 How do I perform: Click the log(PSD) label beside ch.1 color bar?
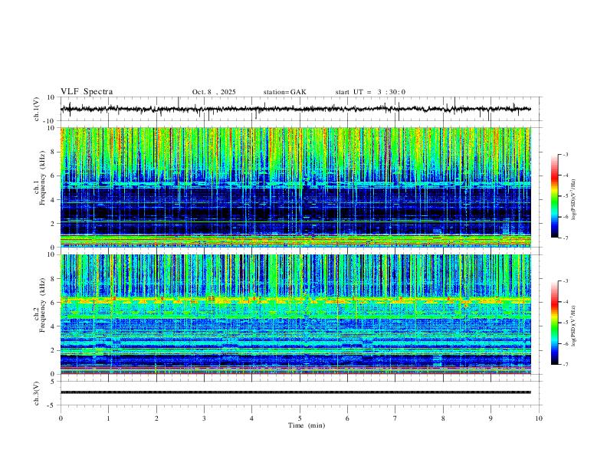(574, 200)
